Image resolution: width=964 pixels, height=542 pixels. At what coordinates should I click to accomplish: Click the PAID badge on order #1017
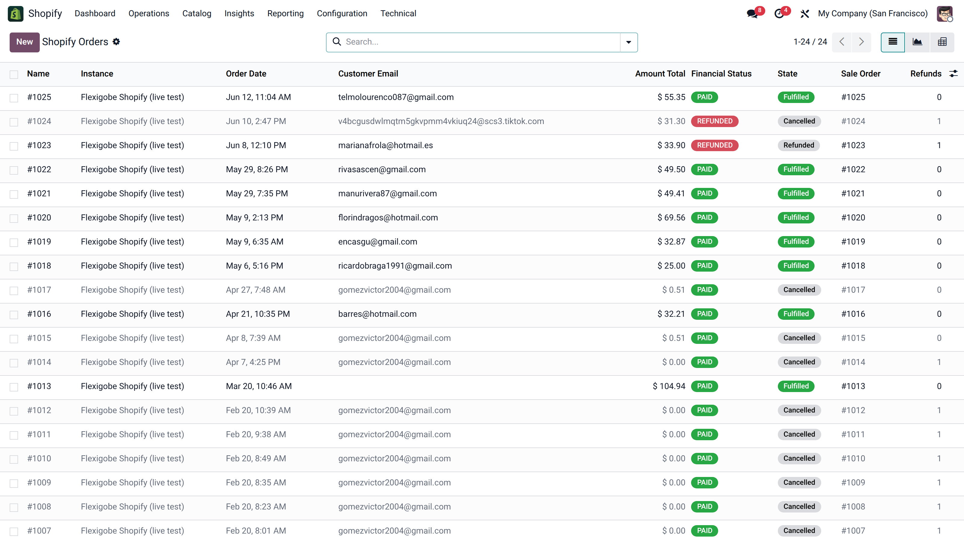coord(704,290)
